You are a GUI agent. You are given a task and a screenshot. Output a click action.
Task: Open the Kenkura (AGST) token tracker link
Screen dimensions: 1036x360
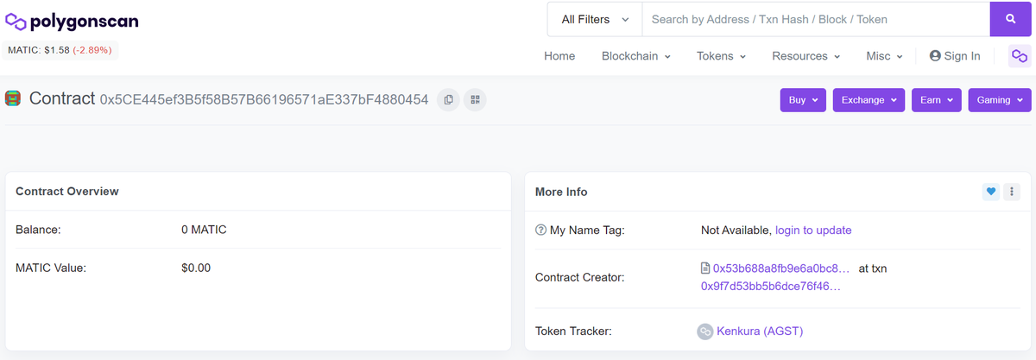(x=760, y=332)
